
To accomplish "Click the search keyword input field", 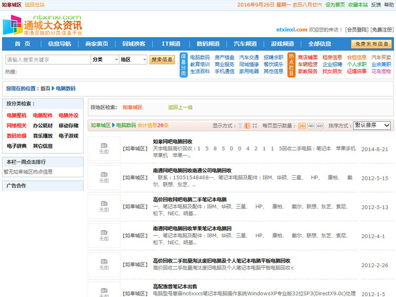I will [x=48, y=59].
